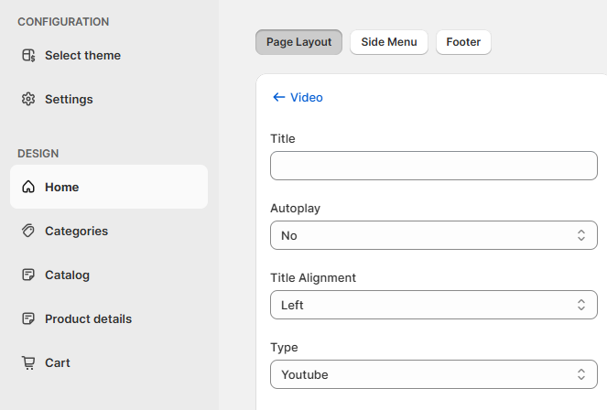Open the Categories design page

click(x=109, y=231)
